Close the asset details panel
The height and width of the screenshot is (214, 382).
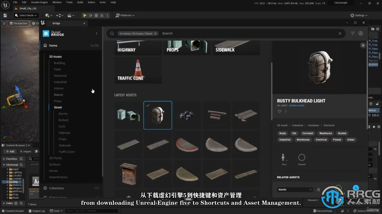click(x=363, y=45)
